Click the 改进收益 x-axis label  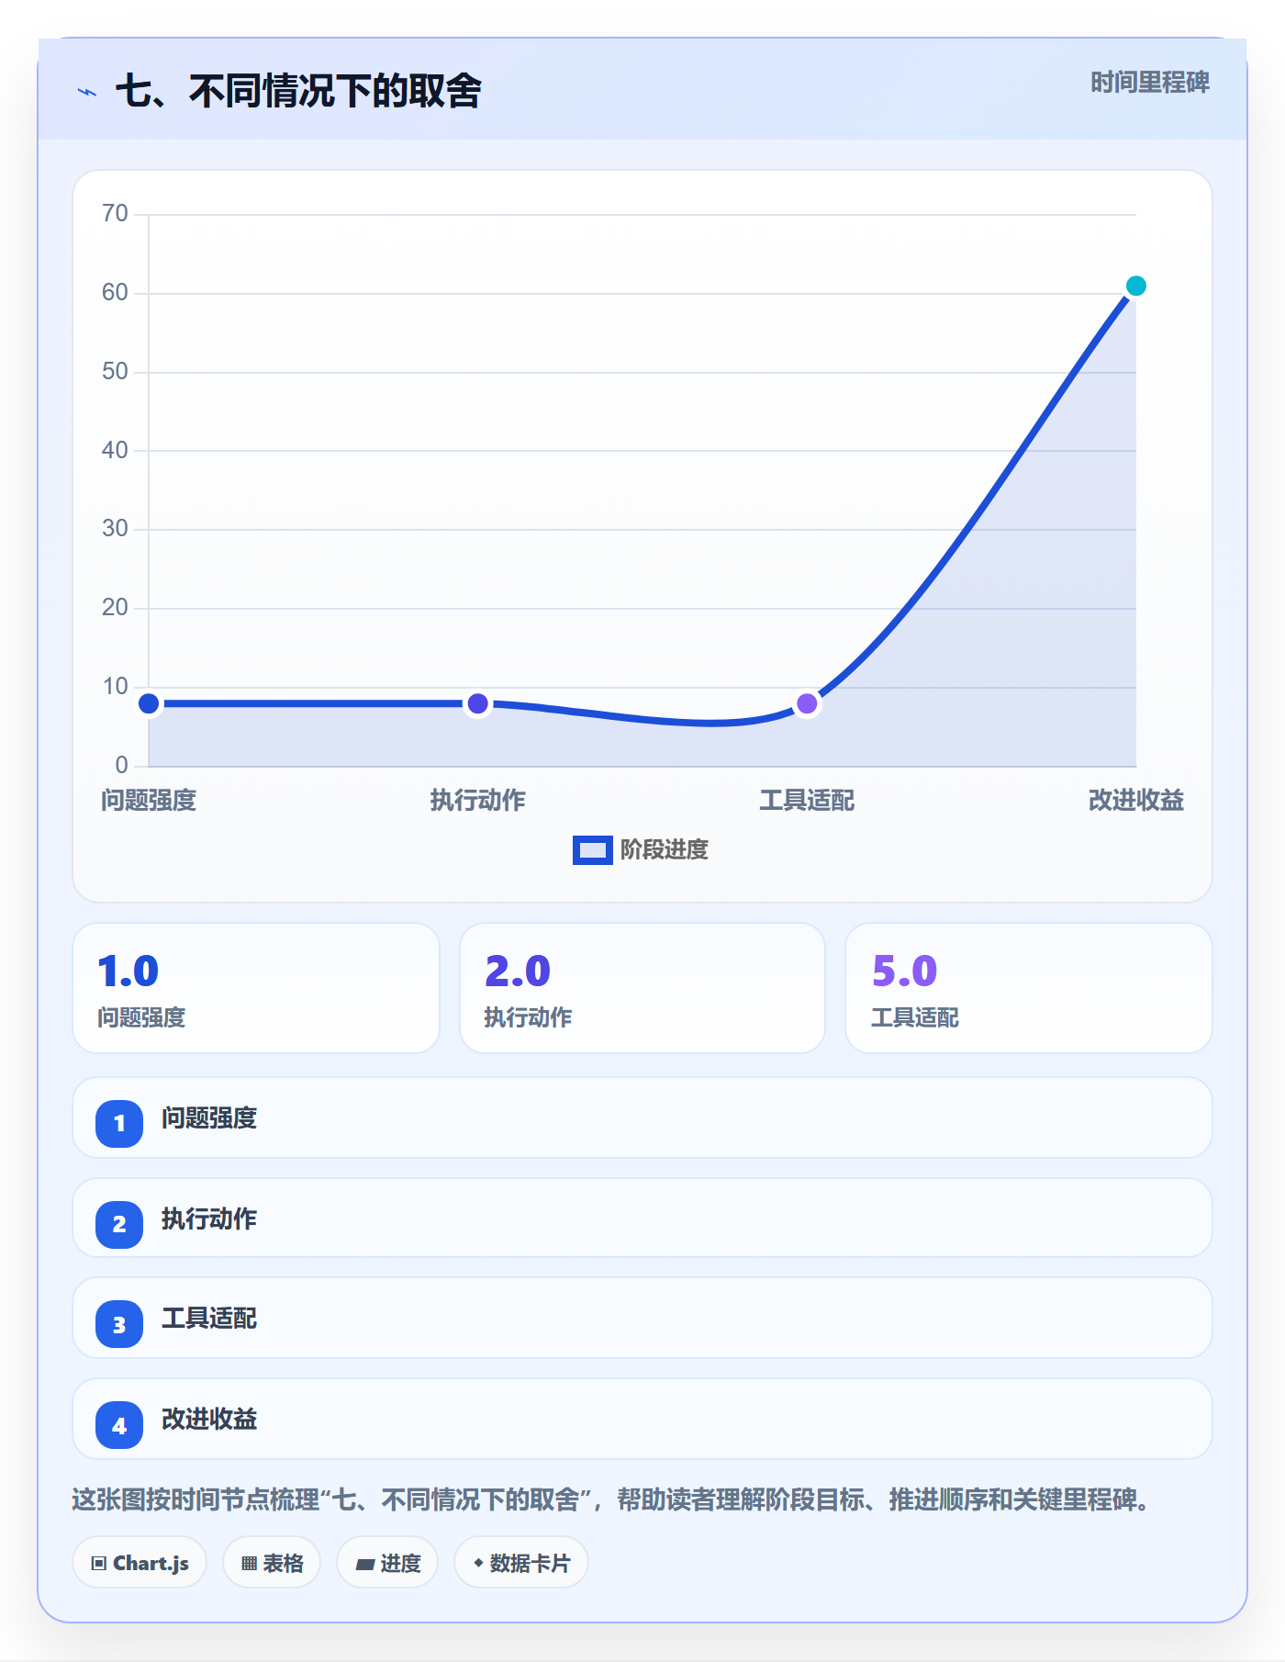(1135, 801)
